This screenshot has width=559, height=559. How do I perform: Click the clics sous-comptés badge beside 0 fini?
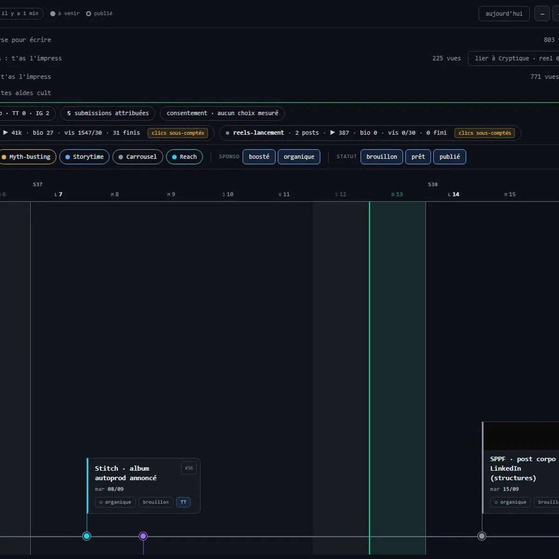pyautogui.click(x=484, y=133)
